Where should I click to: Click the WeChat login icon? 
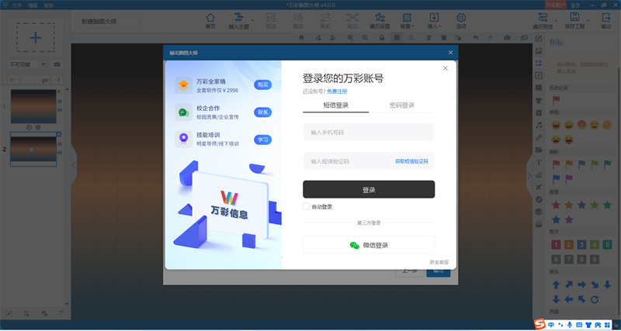click(x=355, y=245)
